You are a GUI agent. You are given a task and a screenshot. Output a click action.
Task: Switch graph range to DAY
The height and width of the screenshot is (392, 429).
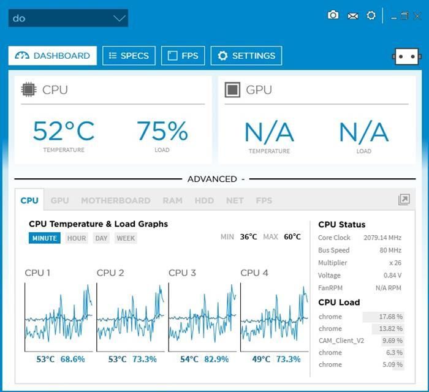coord(101,238)
